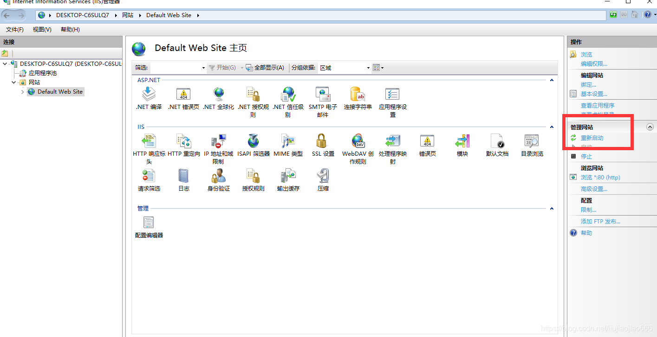Open WebDAV 创作规则 feature
657x337 pixels.
tap(358, 149)
